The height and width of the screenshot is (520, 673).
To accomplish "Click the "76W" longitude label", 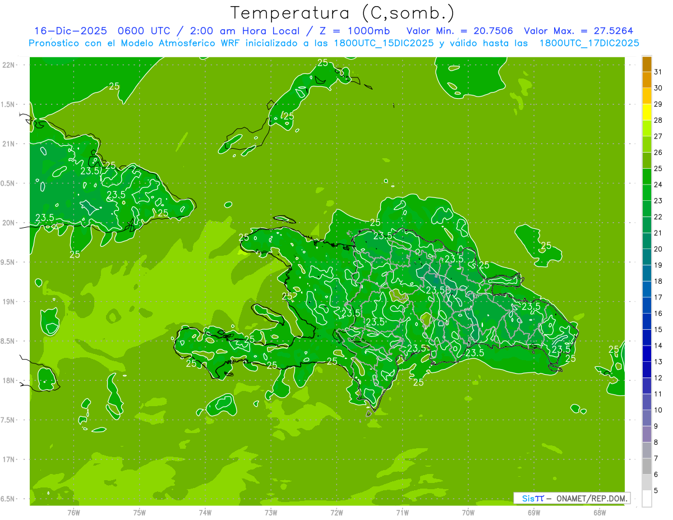I will tap(73, 512).
